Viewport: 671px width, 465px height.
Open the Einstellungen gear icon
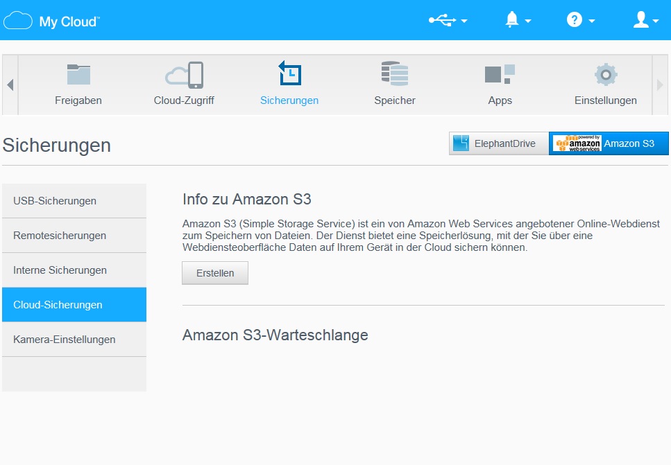coord(605,74)
